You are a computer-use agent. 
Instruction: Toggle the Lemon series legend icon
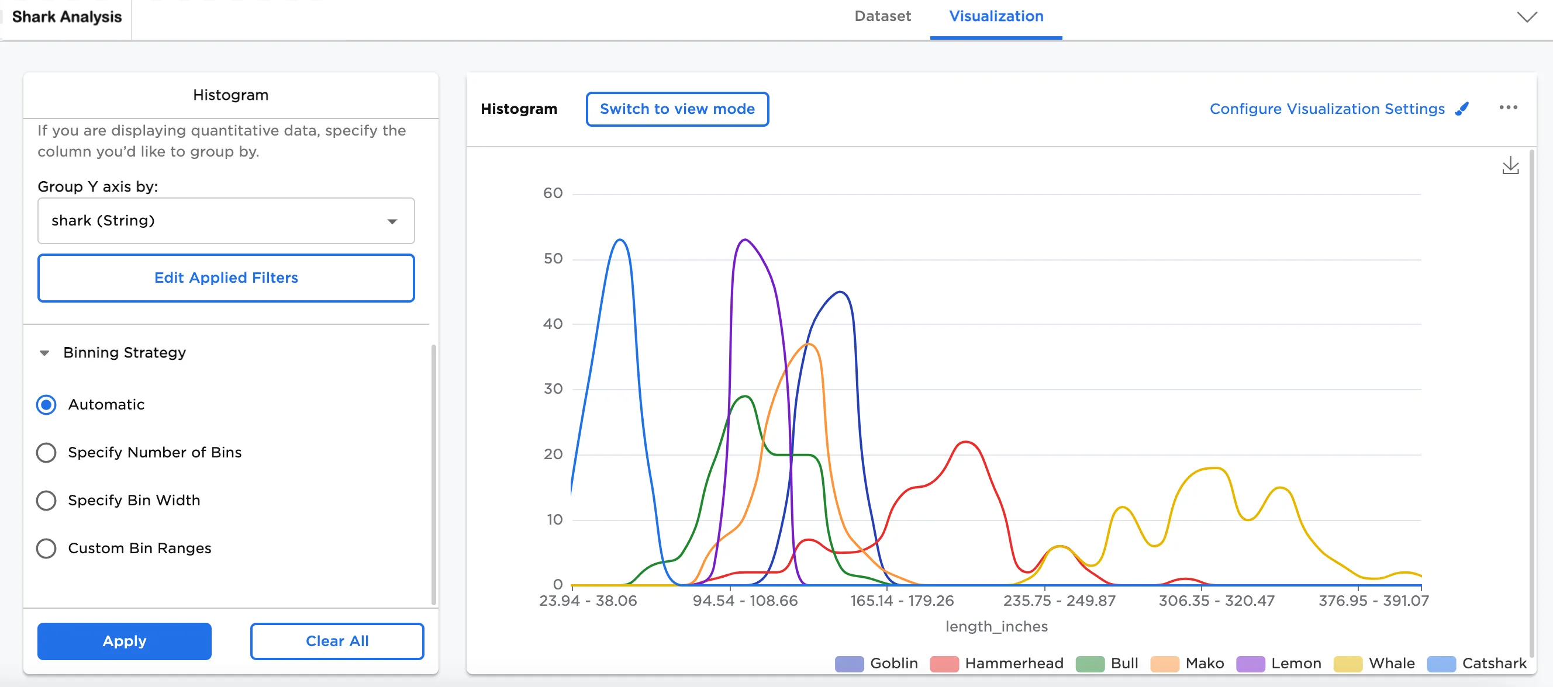point(1250,664)
